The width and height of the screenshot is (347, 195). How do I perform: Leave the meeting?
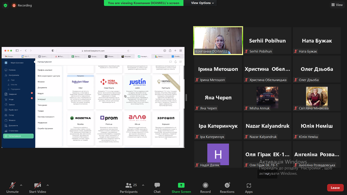[335, 188]
